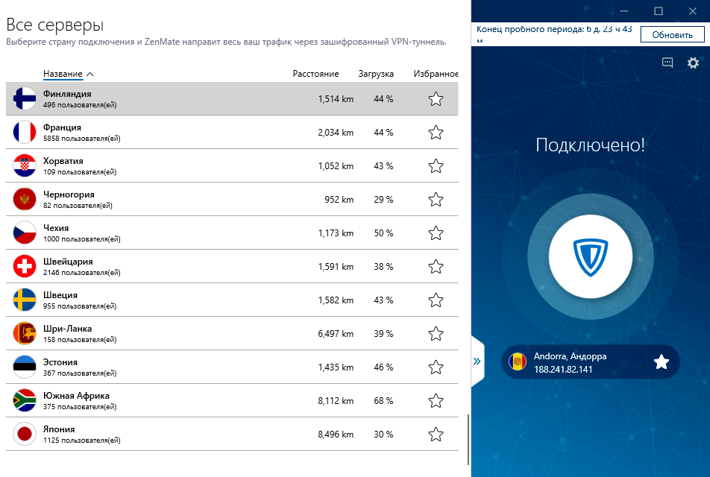Select the Эстония server name
Image resolution: width=710 pixels, height=477 pixels.
pyautogui.click(x=60, y=361)
